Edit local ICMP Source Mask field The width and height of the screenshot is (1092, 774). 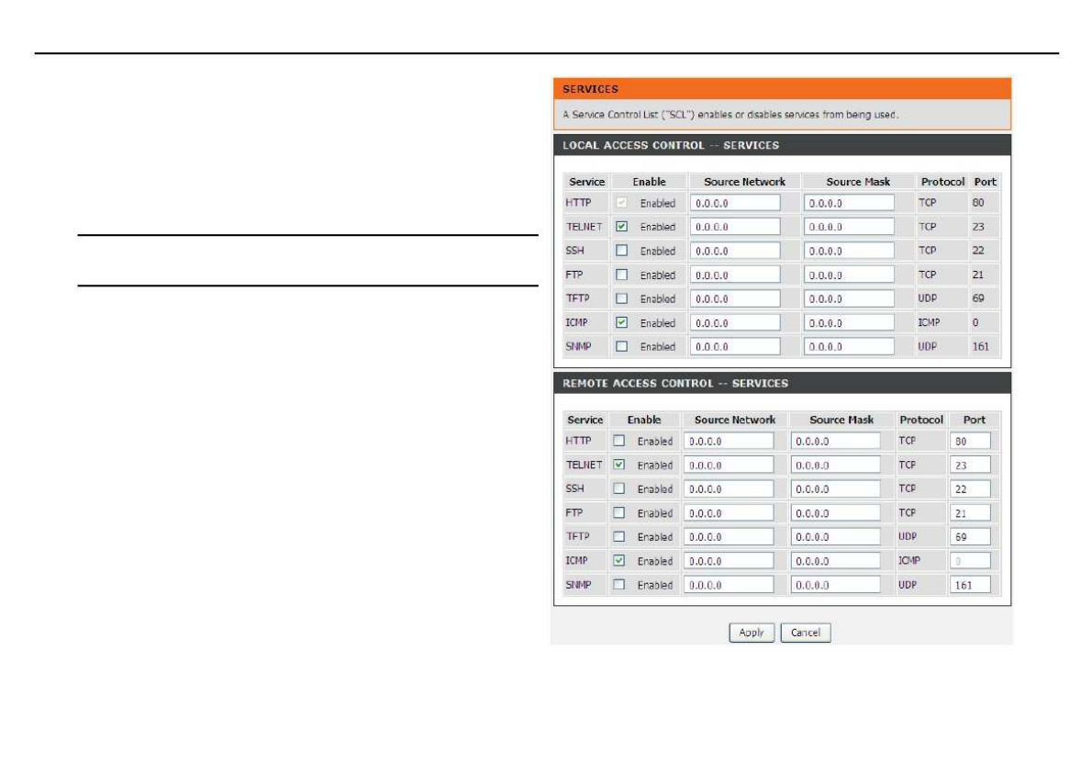pyautogui.click(x=849, y=322)
